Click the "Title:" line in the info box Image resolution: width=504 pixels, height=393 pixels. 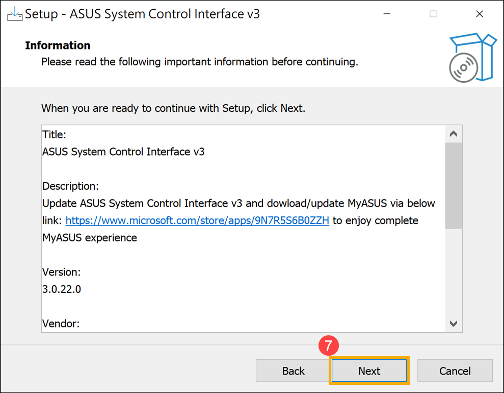click(54, 135)
